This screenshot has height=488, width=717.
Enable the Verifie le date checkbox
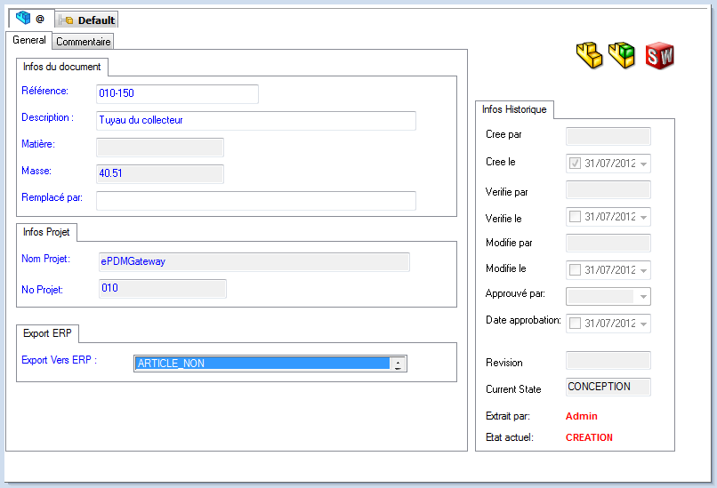(x=575, y=216)
